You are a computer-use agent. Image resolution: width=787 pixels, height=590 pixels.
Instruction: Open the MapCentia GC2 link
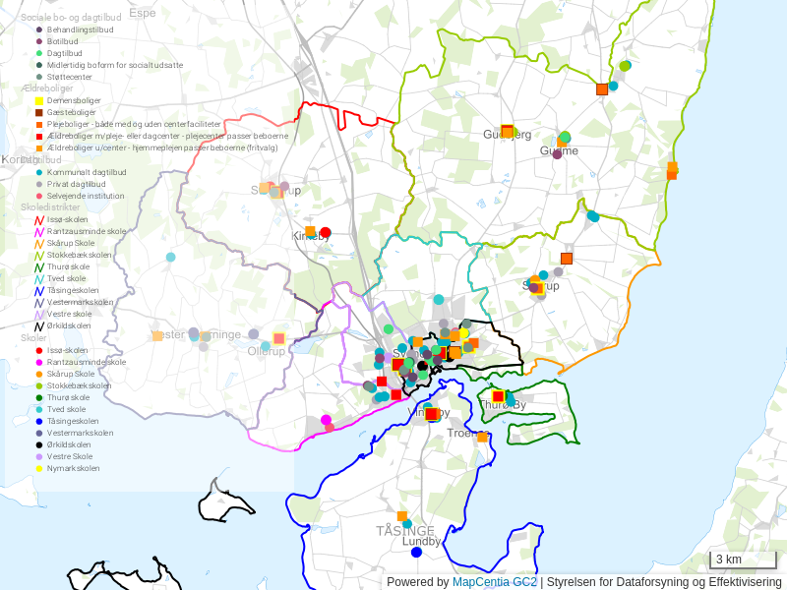point(494,582)
